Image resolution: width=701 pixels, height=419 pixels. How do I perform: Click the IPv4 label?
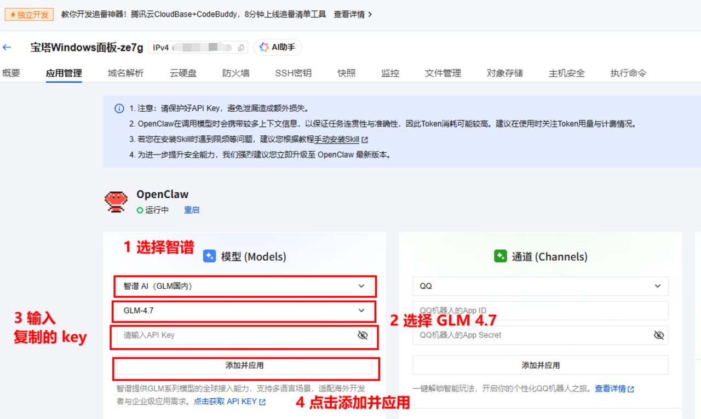161,48
